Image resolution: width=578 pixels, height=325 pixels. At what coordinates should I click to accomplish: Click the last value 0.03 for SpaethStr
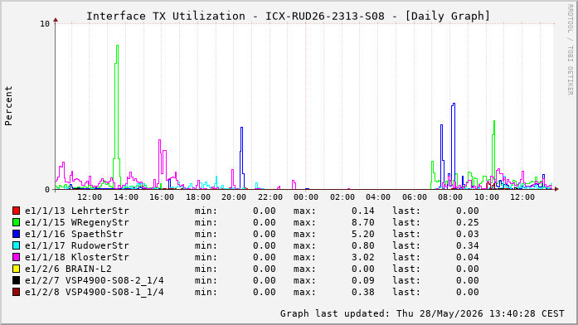[468, 234]
